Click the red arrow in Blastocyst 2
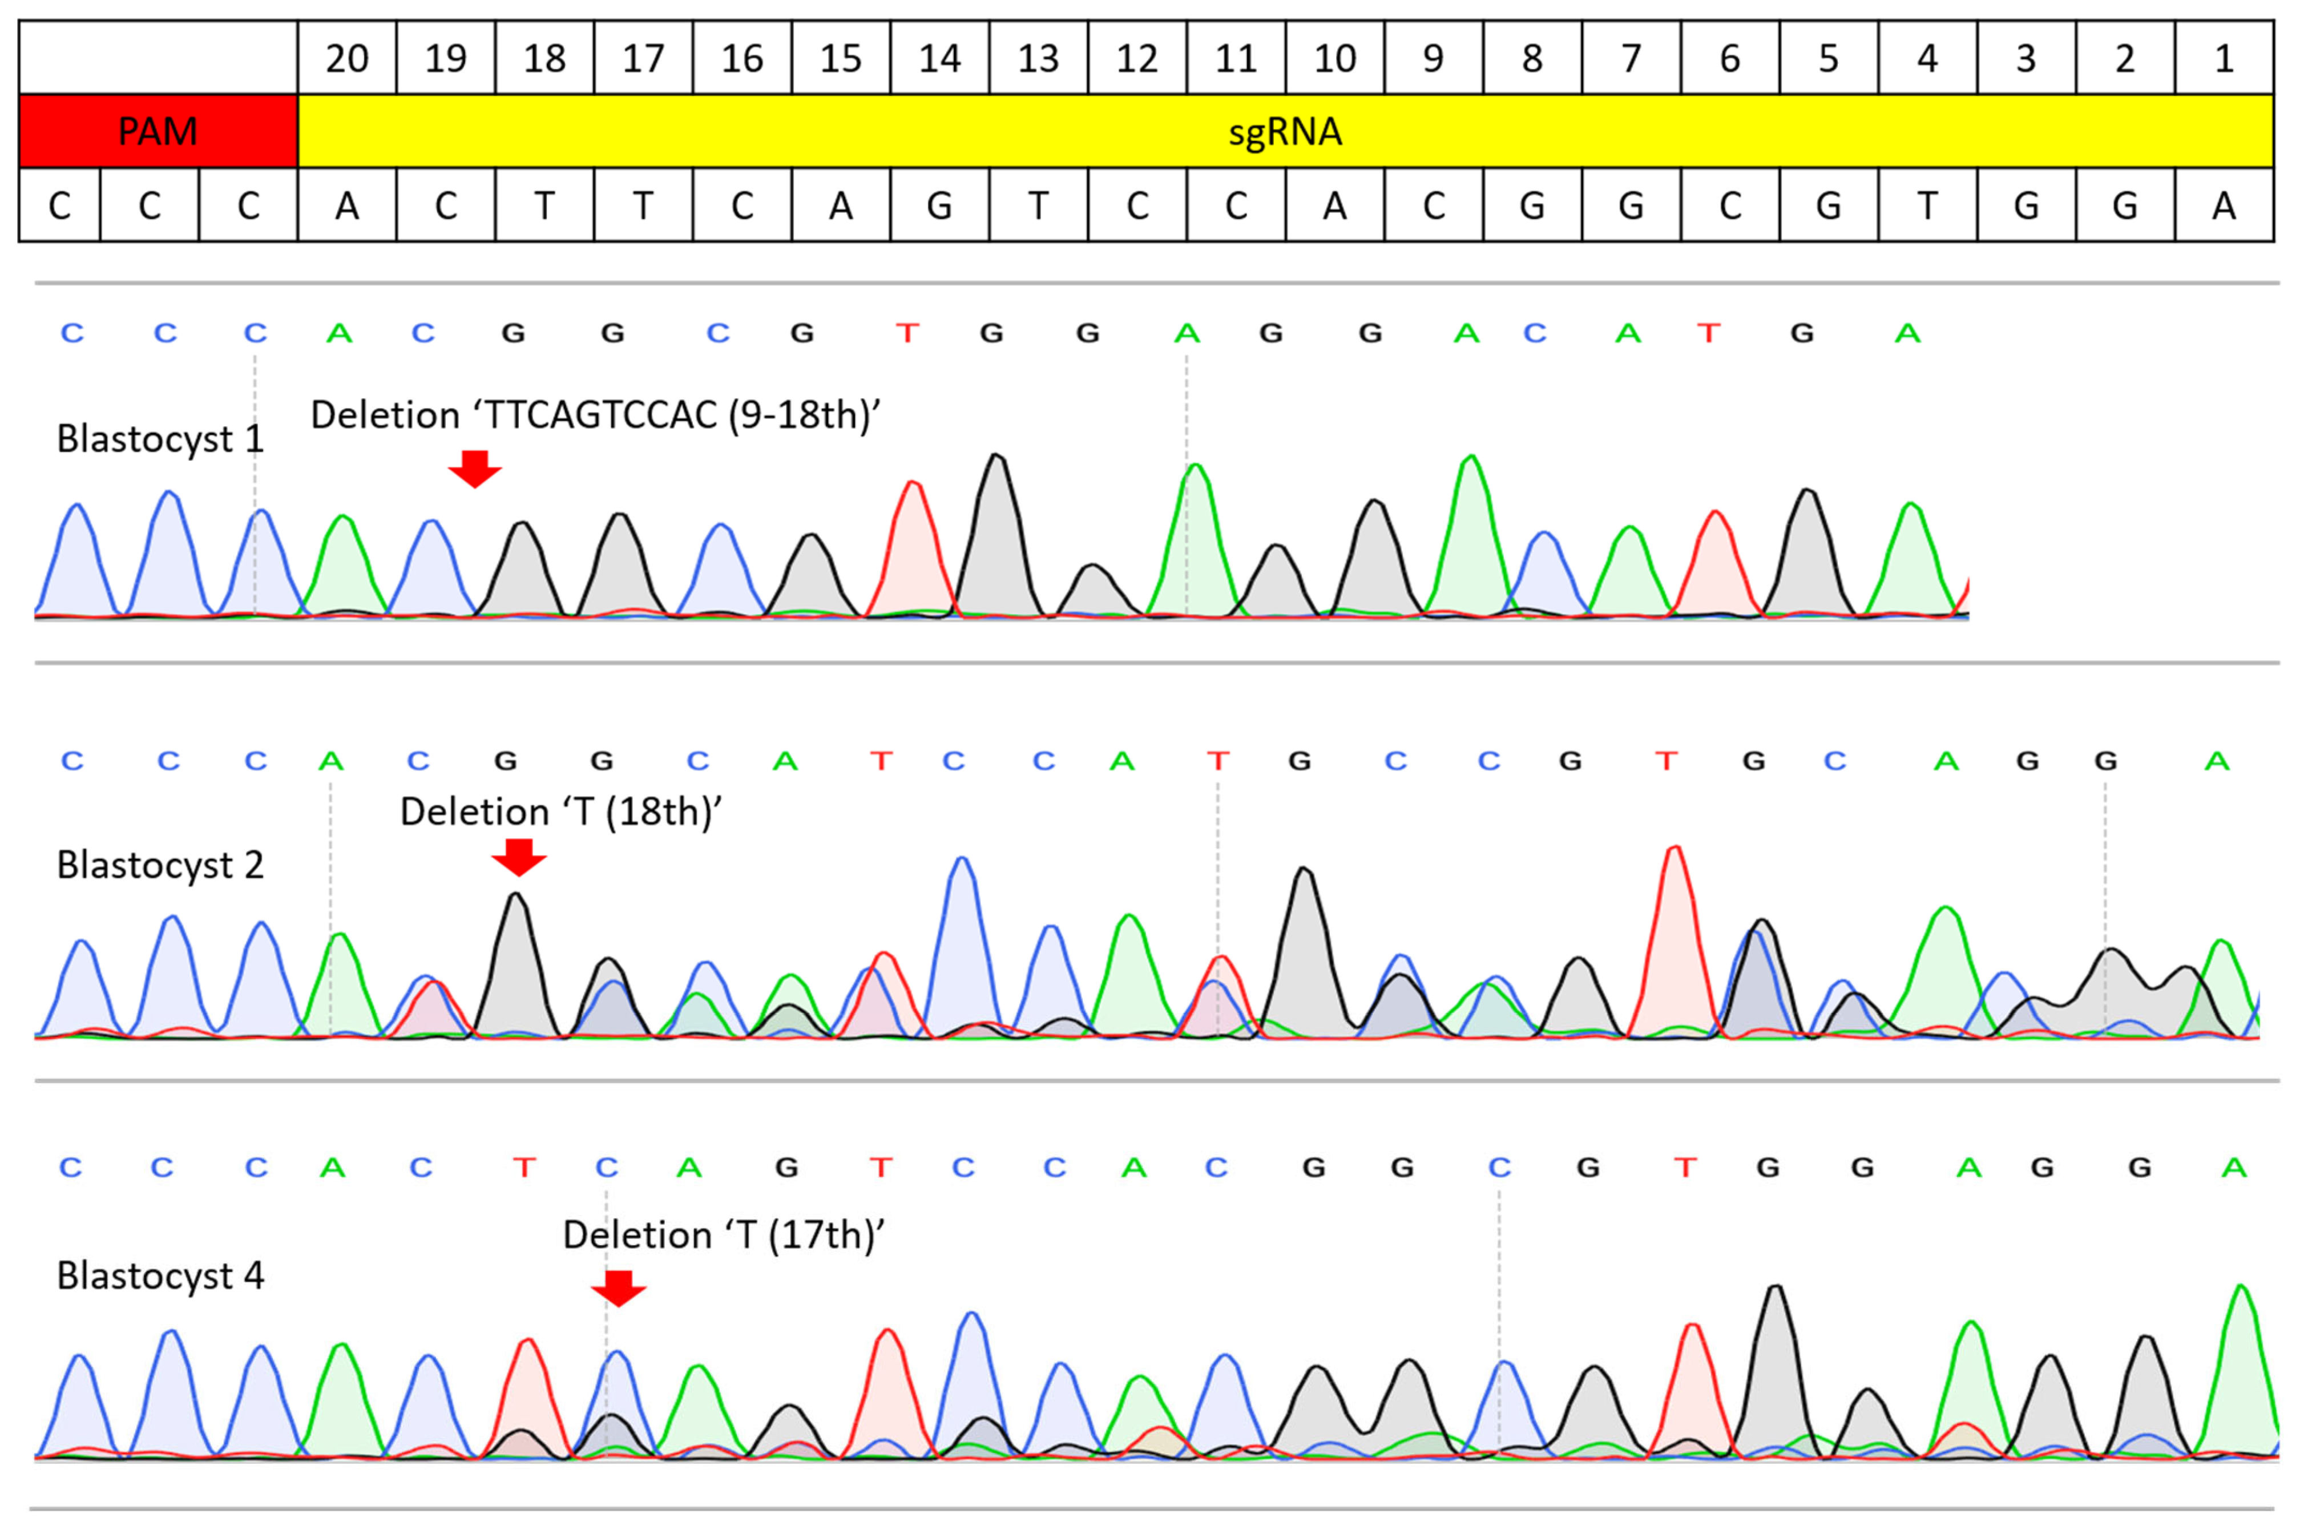 [x=519, y=857]
